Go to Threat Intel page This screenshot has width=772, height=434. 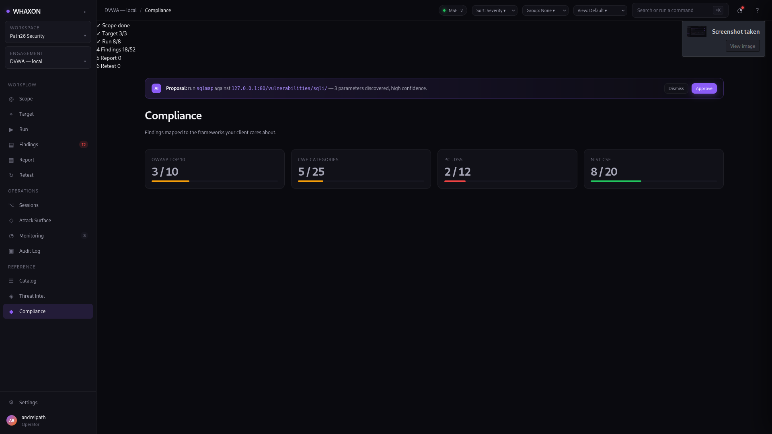coord(48,296)
